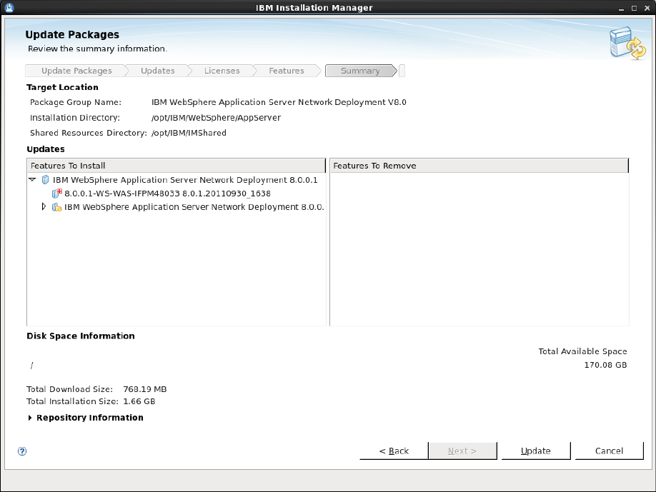Image resolution: width=656 pixels, height=492 pixels.
Task: Click the /opt/IBM/WebSphere/AppServer installation directory text
Action: pos(216,117)
